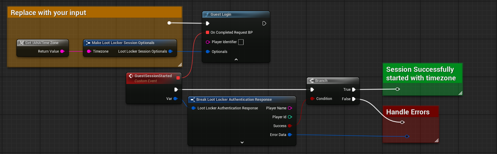Click the Player Identifier input box
The height and width of the screenshot is (154, 497).
pyautogui.click(x=241, y=42)
